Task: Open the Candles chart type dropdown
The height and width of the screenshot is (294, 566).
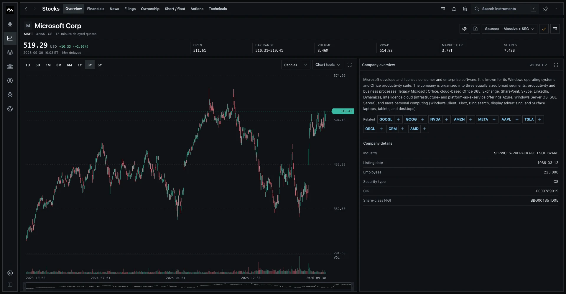Action: (296, 65)
